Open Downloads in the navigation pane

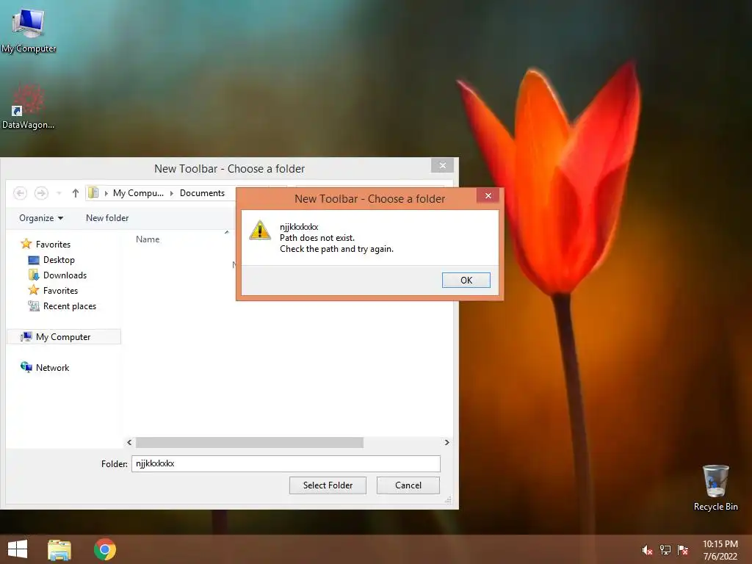coord(65,275)
